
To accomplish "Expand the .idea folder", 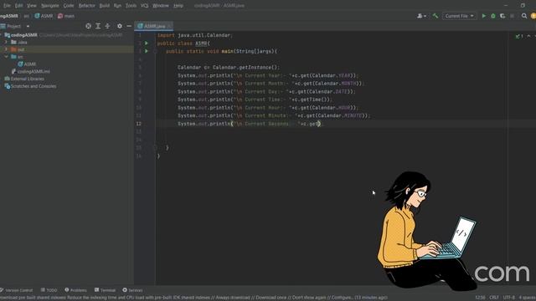I will point(6,43).
